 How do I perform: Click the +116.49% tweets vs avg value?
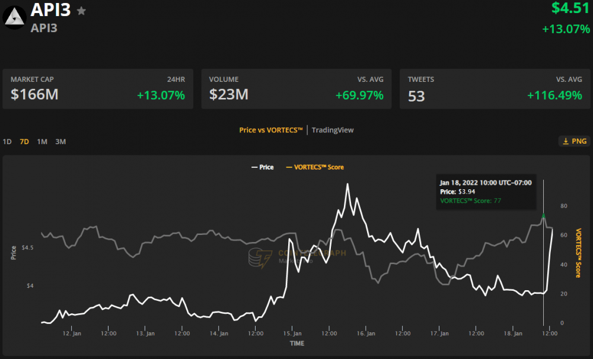[555, 96]
